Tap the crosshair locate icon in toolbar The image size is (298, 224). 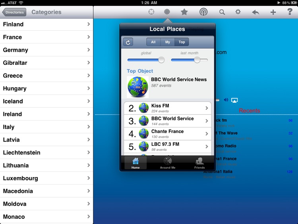click(x=151, y=12)
